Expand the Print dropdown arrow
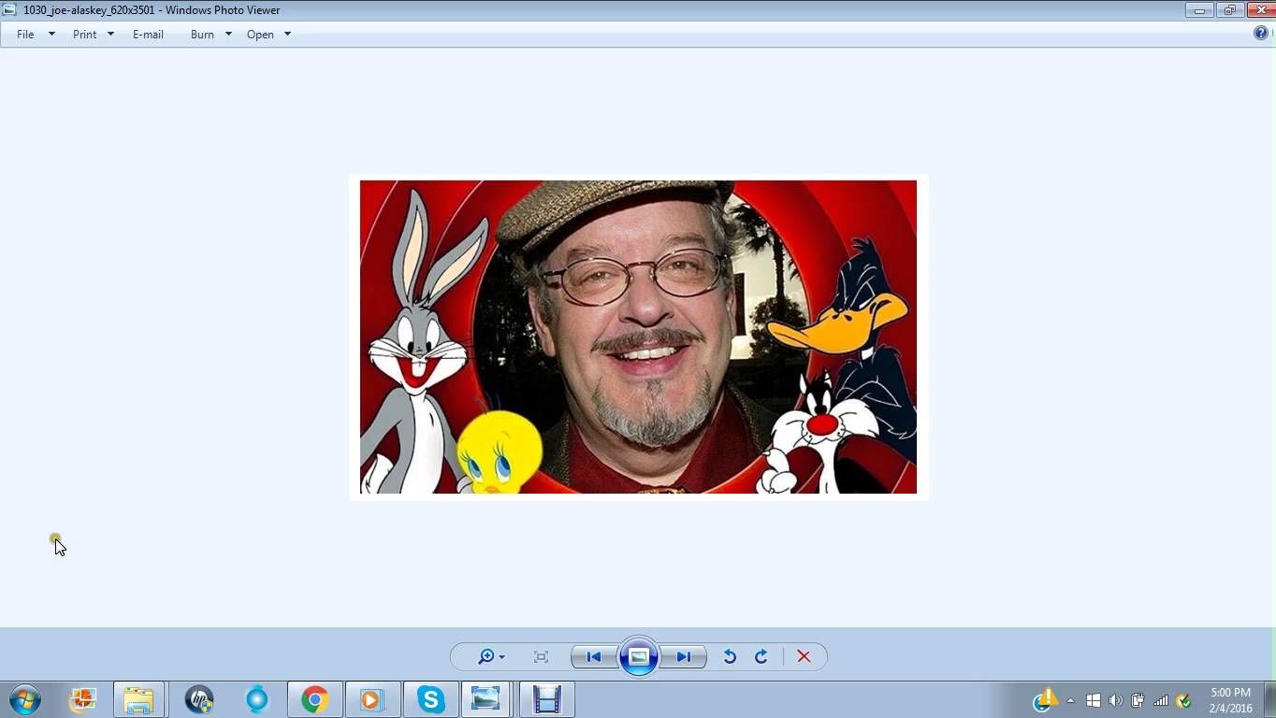Viewport: 1276px width, 718px height. (110, 34)
